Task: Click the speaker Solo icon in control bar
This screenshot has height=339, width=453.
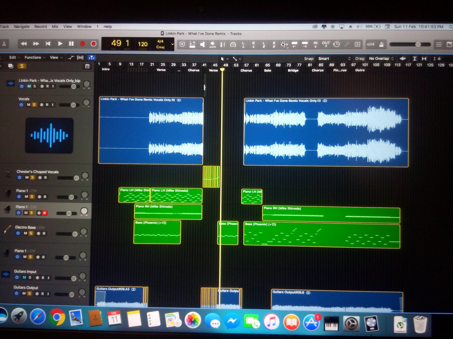Action: 202,44
